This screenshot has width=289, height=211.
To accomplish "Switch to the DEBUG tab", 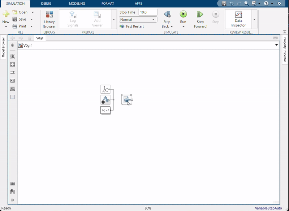I will pos(46,4).
